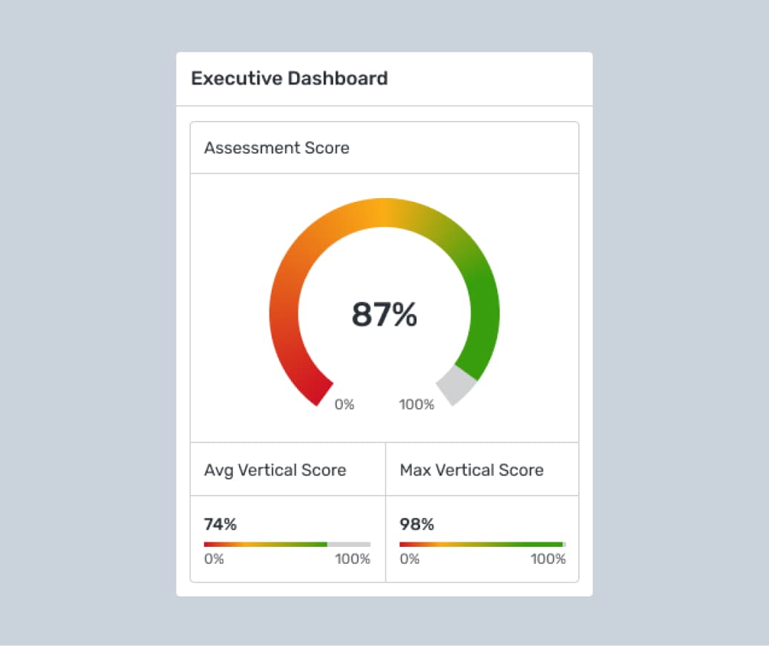Click 0% label under Avg Vertical Score bar
Image resolution: width=769 pixels, height=647 pixels.
(x=214, y=559)
